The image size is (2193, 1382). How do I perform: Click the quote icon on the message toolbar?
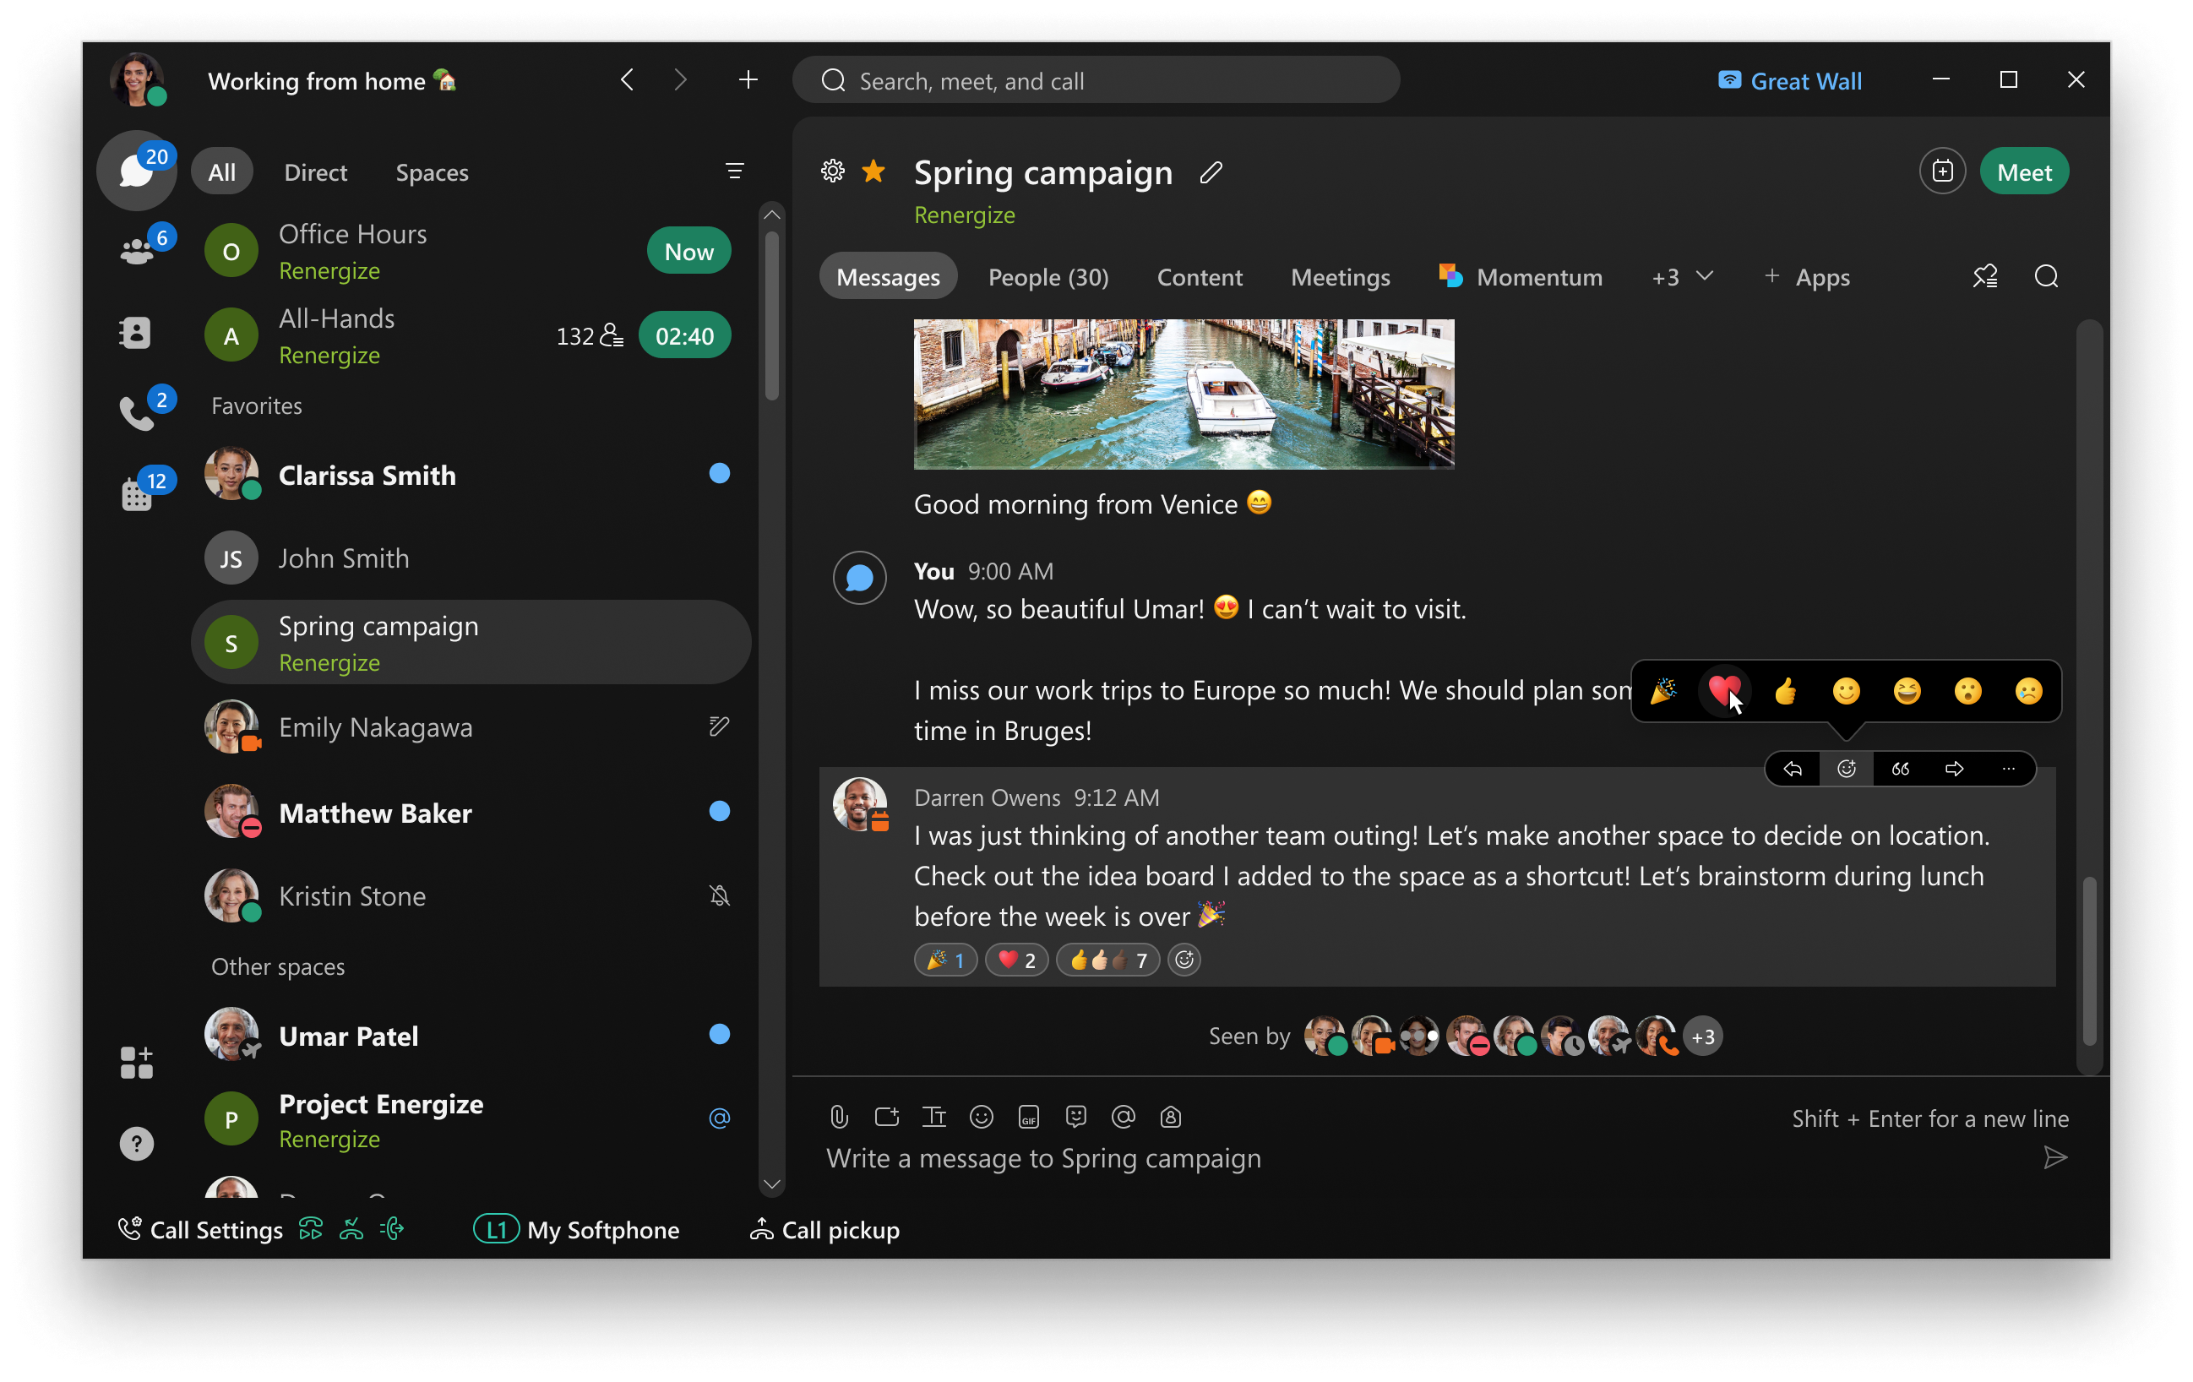pyautogui.click(x=1900, y=769)
